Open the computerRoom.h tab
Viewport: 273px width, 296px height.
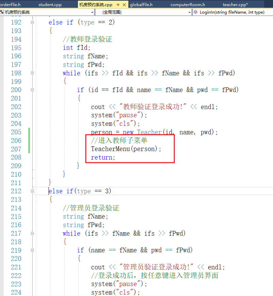(188, 5)
